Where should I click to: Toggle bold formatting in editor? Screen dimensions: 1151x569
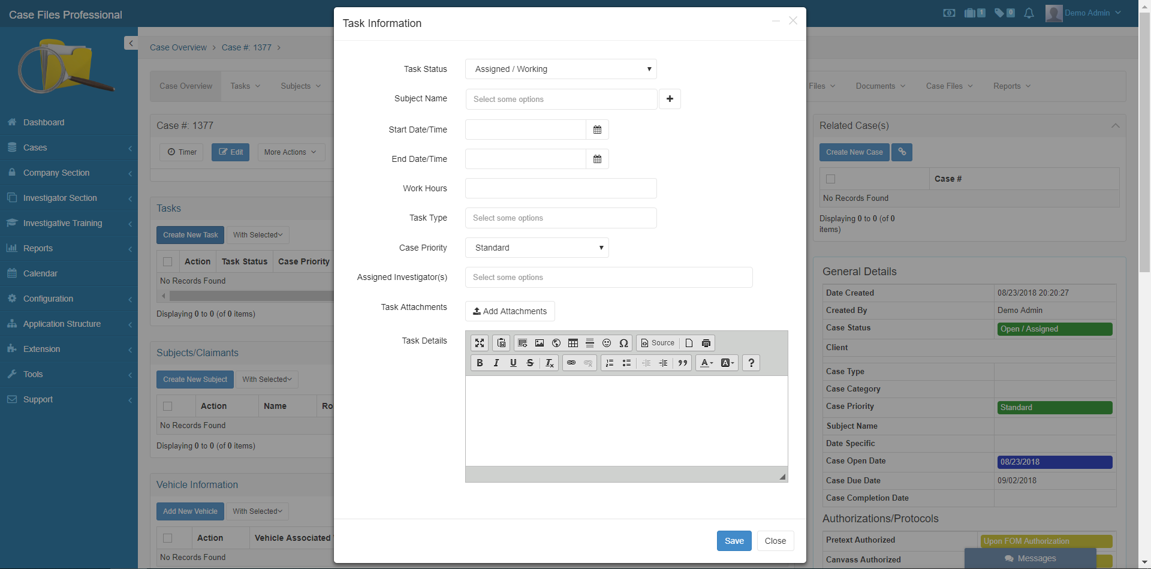(480, 363)
